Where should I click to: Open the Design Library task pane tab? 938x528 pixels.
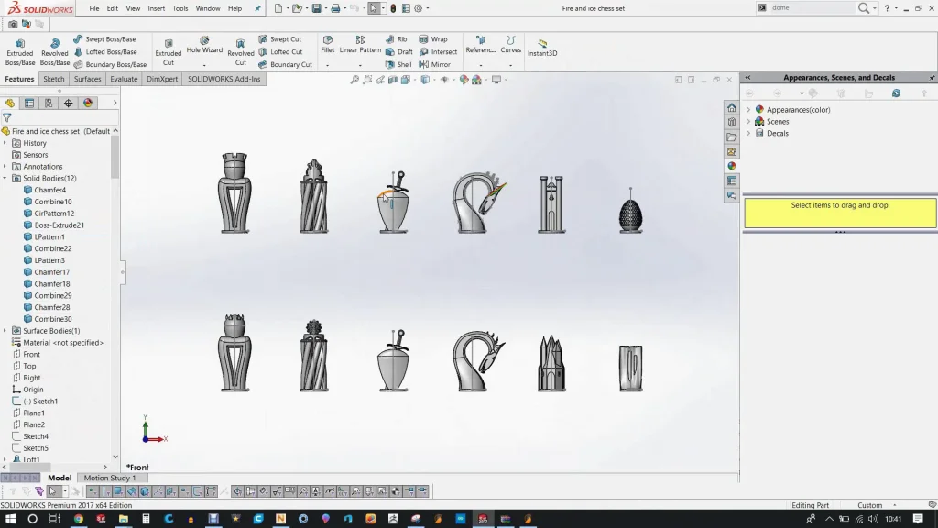pos(731,123)
